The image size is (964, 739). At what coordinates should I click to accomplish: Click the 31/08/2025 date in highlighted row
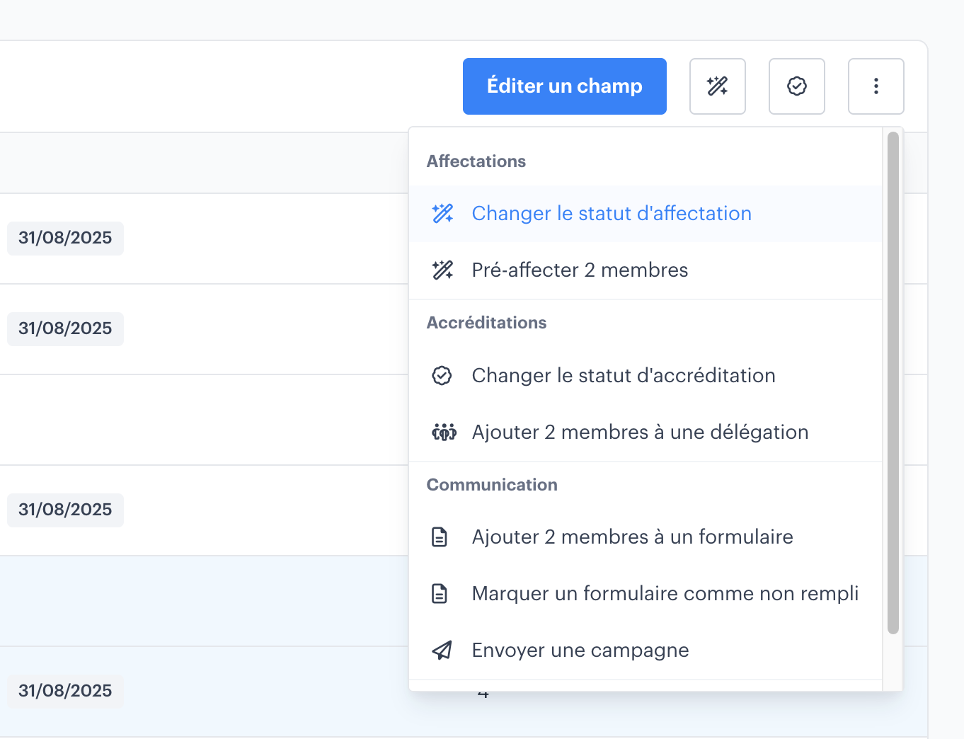coord(65,691)
